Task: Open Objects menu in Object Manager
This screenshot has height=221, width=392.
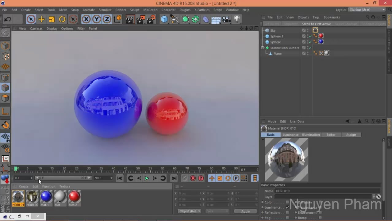Action: [303, 17]
